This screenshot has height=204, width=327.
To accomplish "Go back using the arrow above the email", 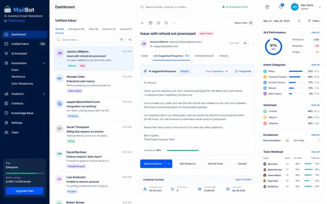I will click(143, 23).
